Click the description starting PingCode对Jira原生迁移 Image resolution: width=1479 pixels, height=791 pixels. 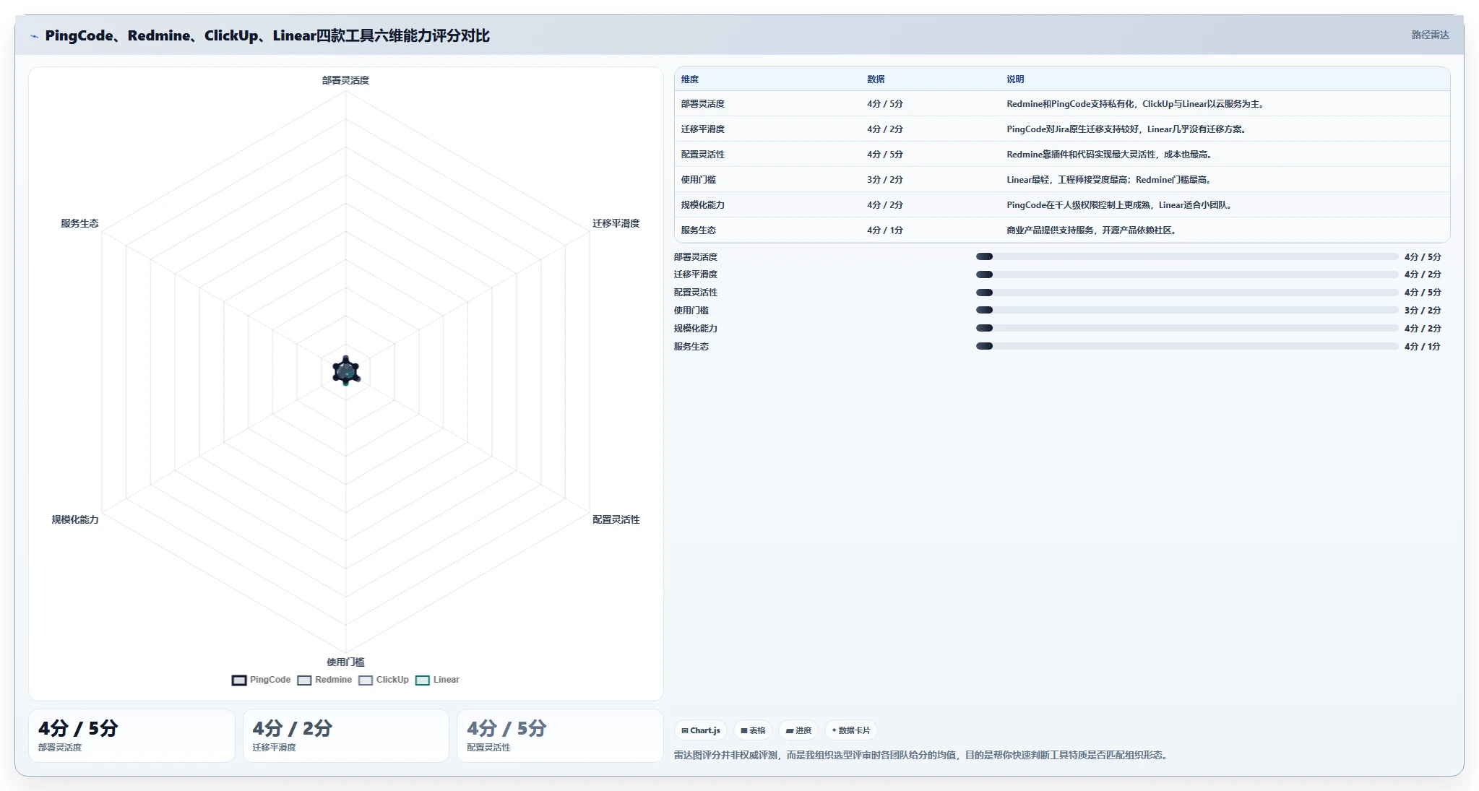pos(1128,129)
